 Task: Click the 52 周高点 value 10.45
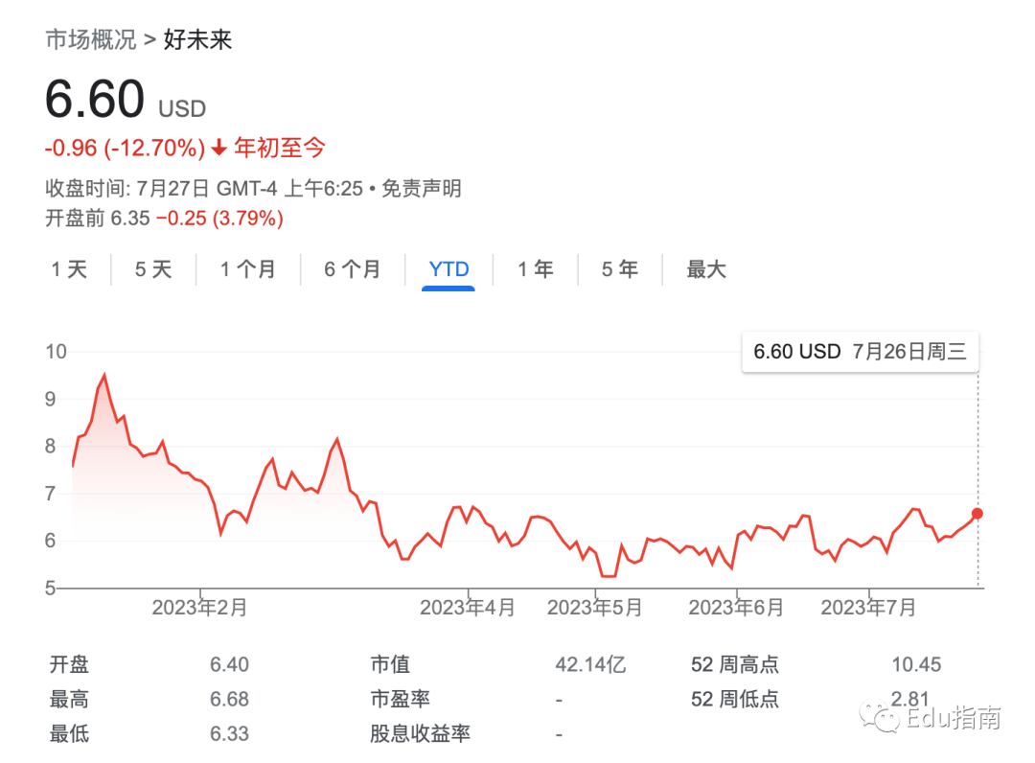pos(916,664)
